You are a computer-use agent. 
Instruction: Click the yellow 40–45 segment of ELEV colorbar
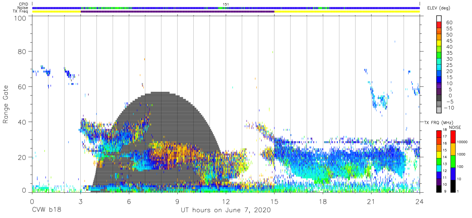(x=439, y=44)
